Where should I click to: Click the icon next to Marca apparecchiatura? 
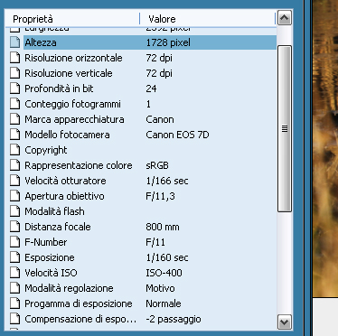(14, 119)
